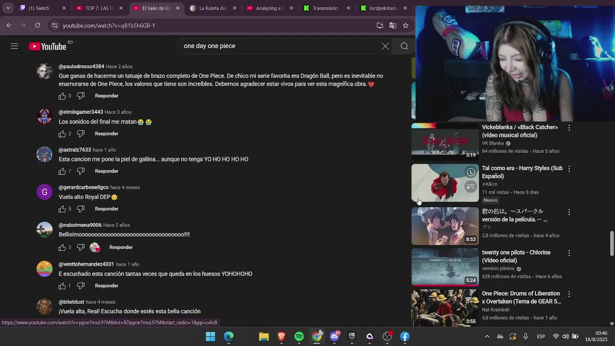
Task: Show hidden system tray icons chevron
Action: tap(487, 336)
